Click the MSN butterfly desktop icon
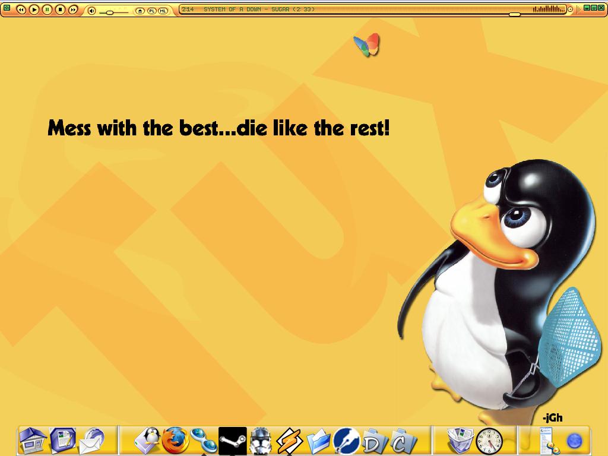The height and width of the screenshot is (456, 608). point(366,45)
